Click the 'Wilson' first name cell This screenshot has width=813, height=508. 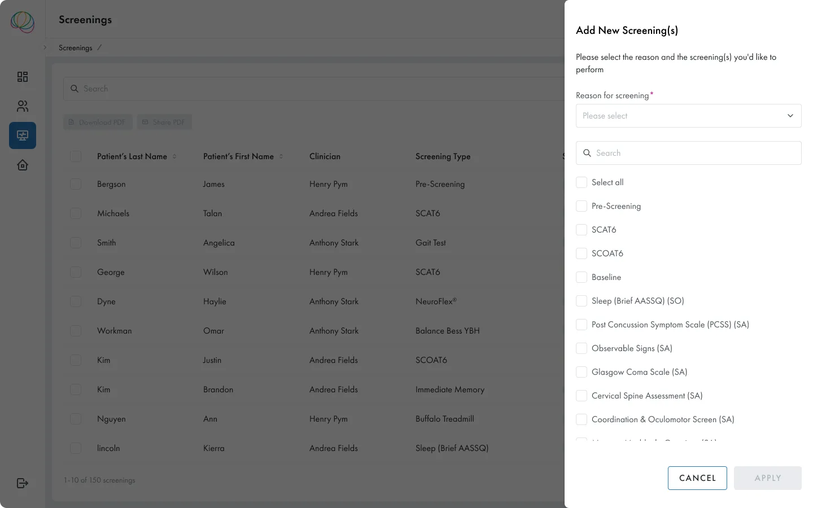click(215, 272)
